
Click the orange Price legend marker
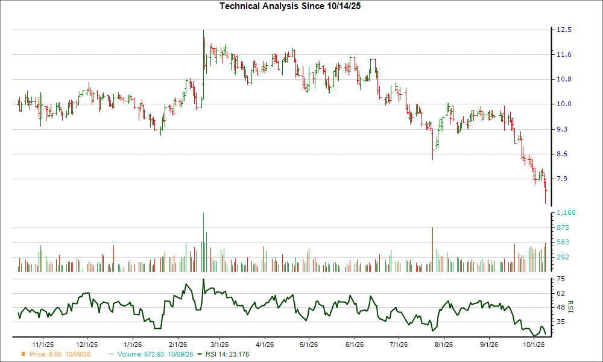(23, 354)
